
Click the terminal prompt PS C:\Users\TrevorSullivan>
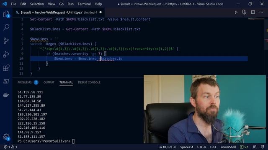44,141
